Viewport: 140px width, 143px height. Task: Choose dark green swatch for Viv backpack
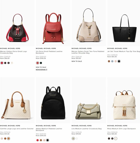[41, 63]
